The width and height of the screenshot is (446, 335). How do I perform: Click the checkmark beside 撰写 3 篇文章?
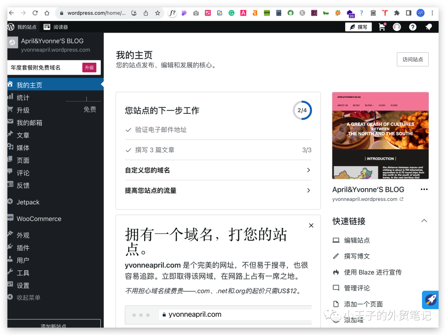[x=128, y=150]
